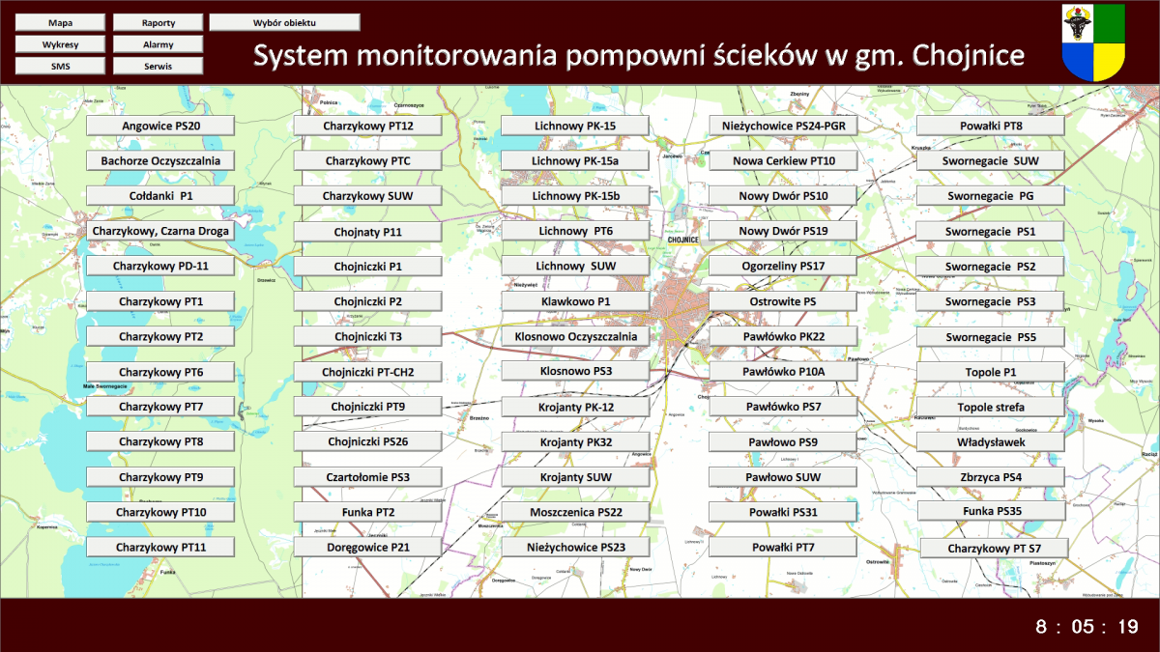
Task: Open Lichnowy PK-15a station
Action: tap(576, 160)
